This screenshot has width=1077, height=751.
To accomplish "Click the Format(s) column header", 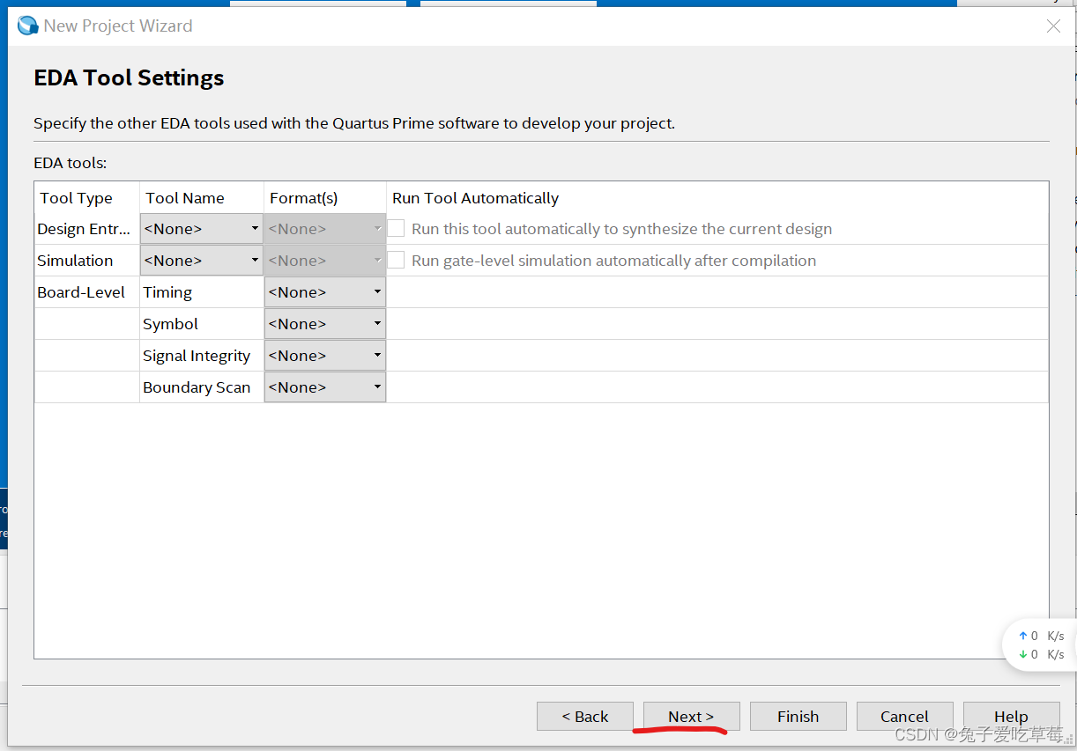I will [x=325, y=198].
